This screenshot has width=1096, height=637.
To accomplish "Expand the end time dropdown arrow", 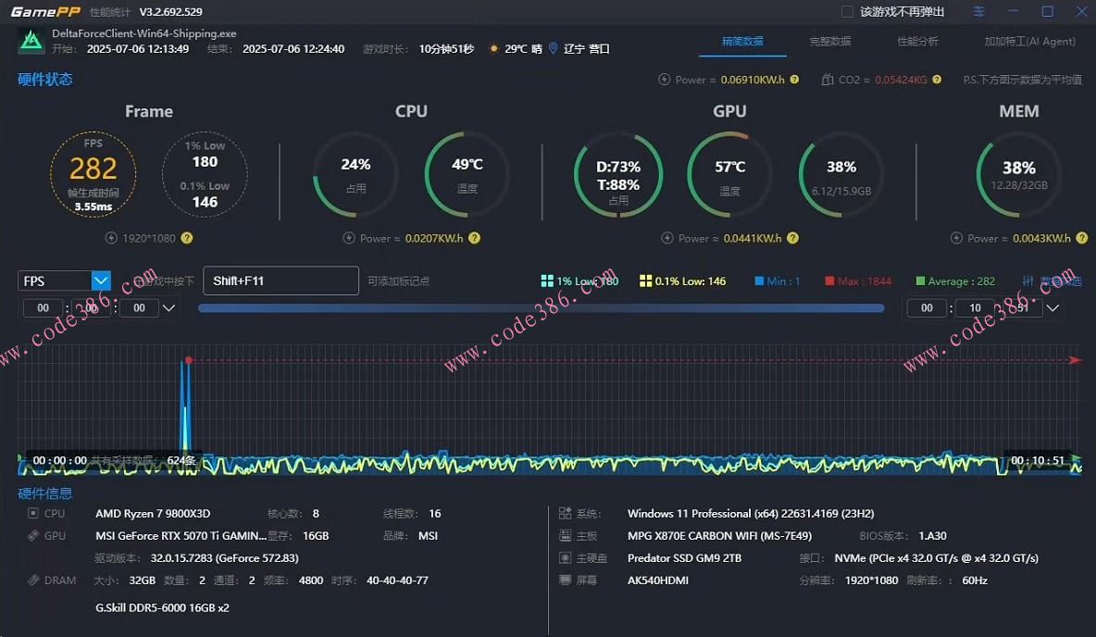I will click(1053, 308).
